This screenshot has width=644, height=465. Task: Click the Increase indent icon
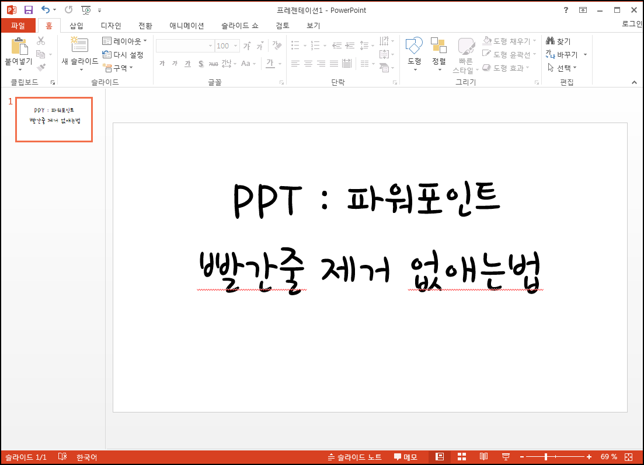pos(350,46)
